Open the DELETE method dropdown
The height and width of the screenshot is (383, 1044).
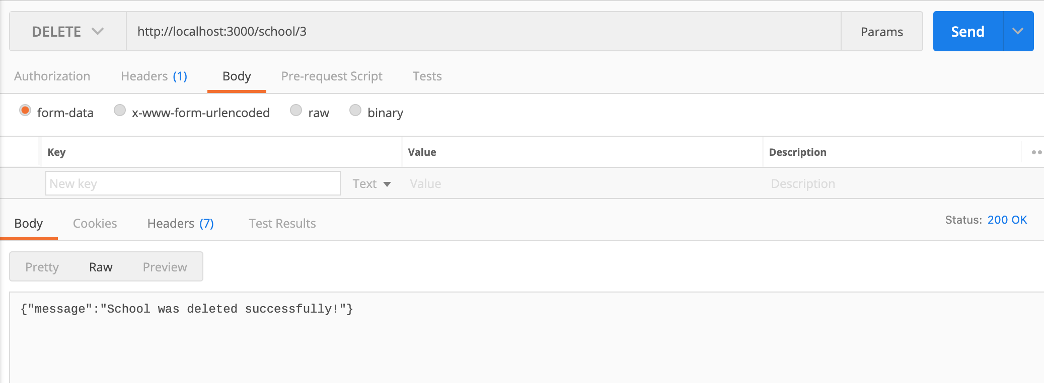[x=67, y=32]
